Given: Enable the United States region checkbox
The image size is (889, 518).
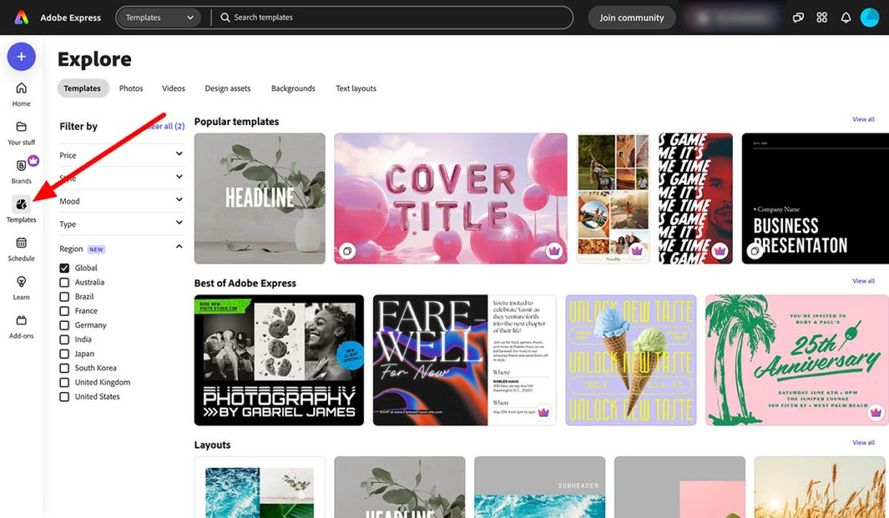Looking at the screenshot, I should 64,397.
